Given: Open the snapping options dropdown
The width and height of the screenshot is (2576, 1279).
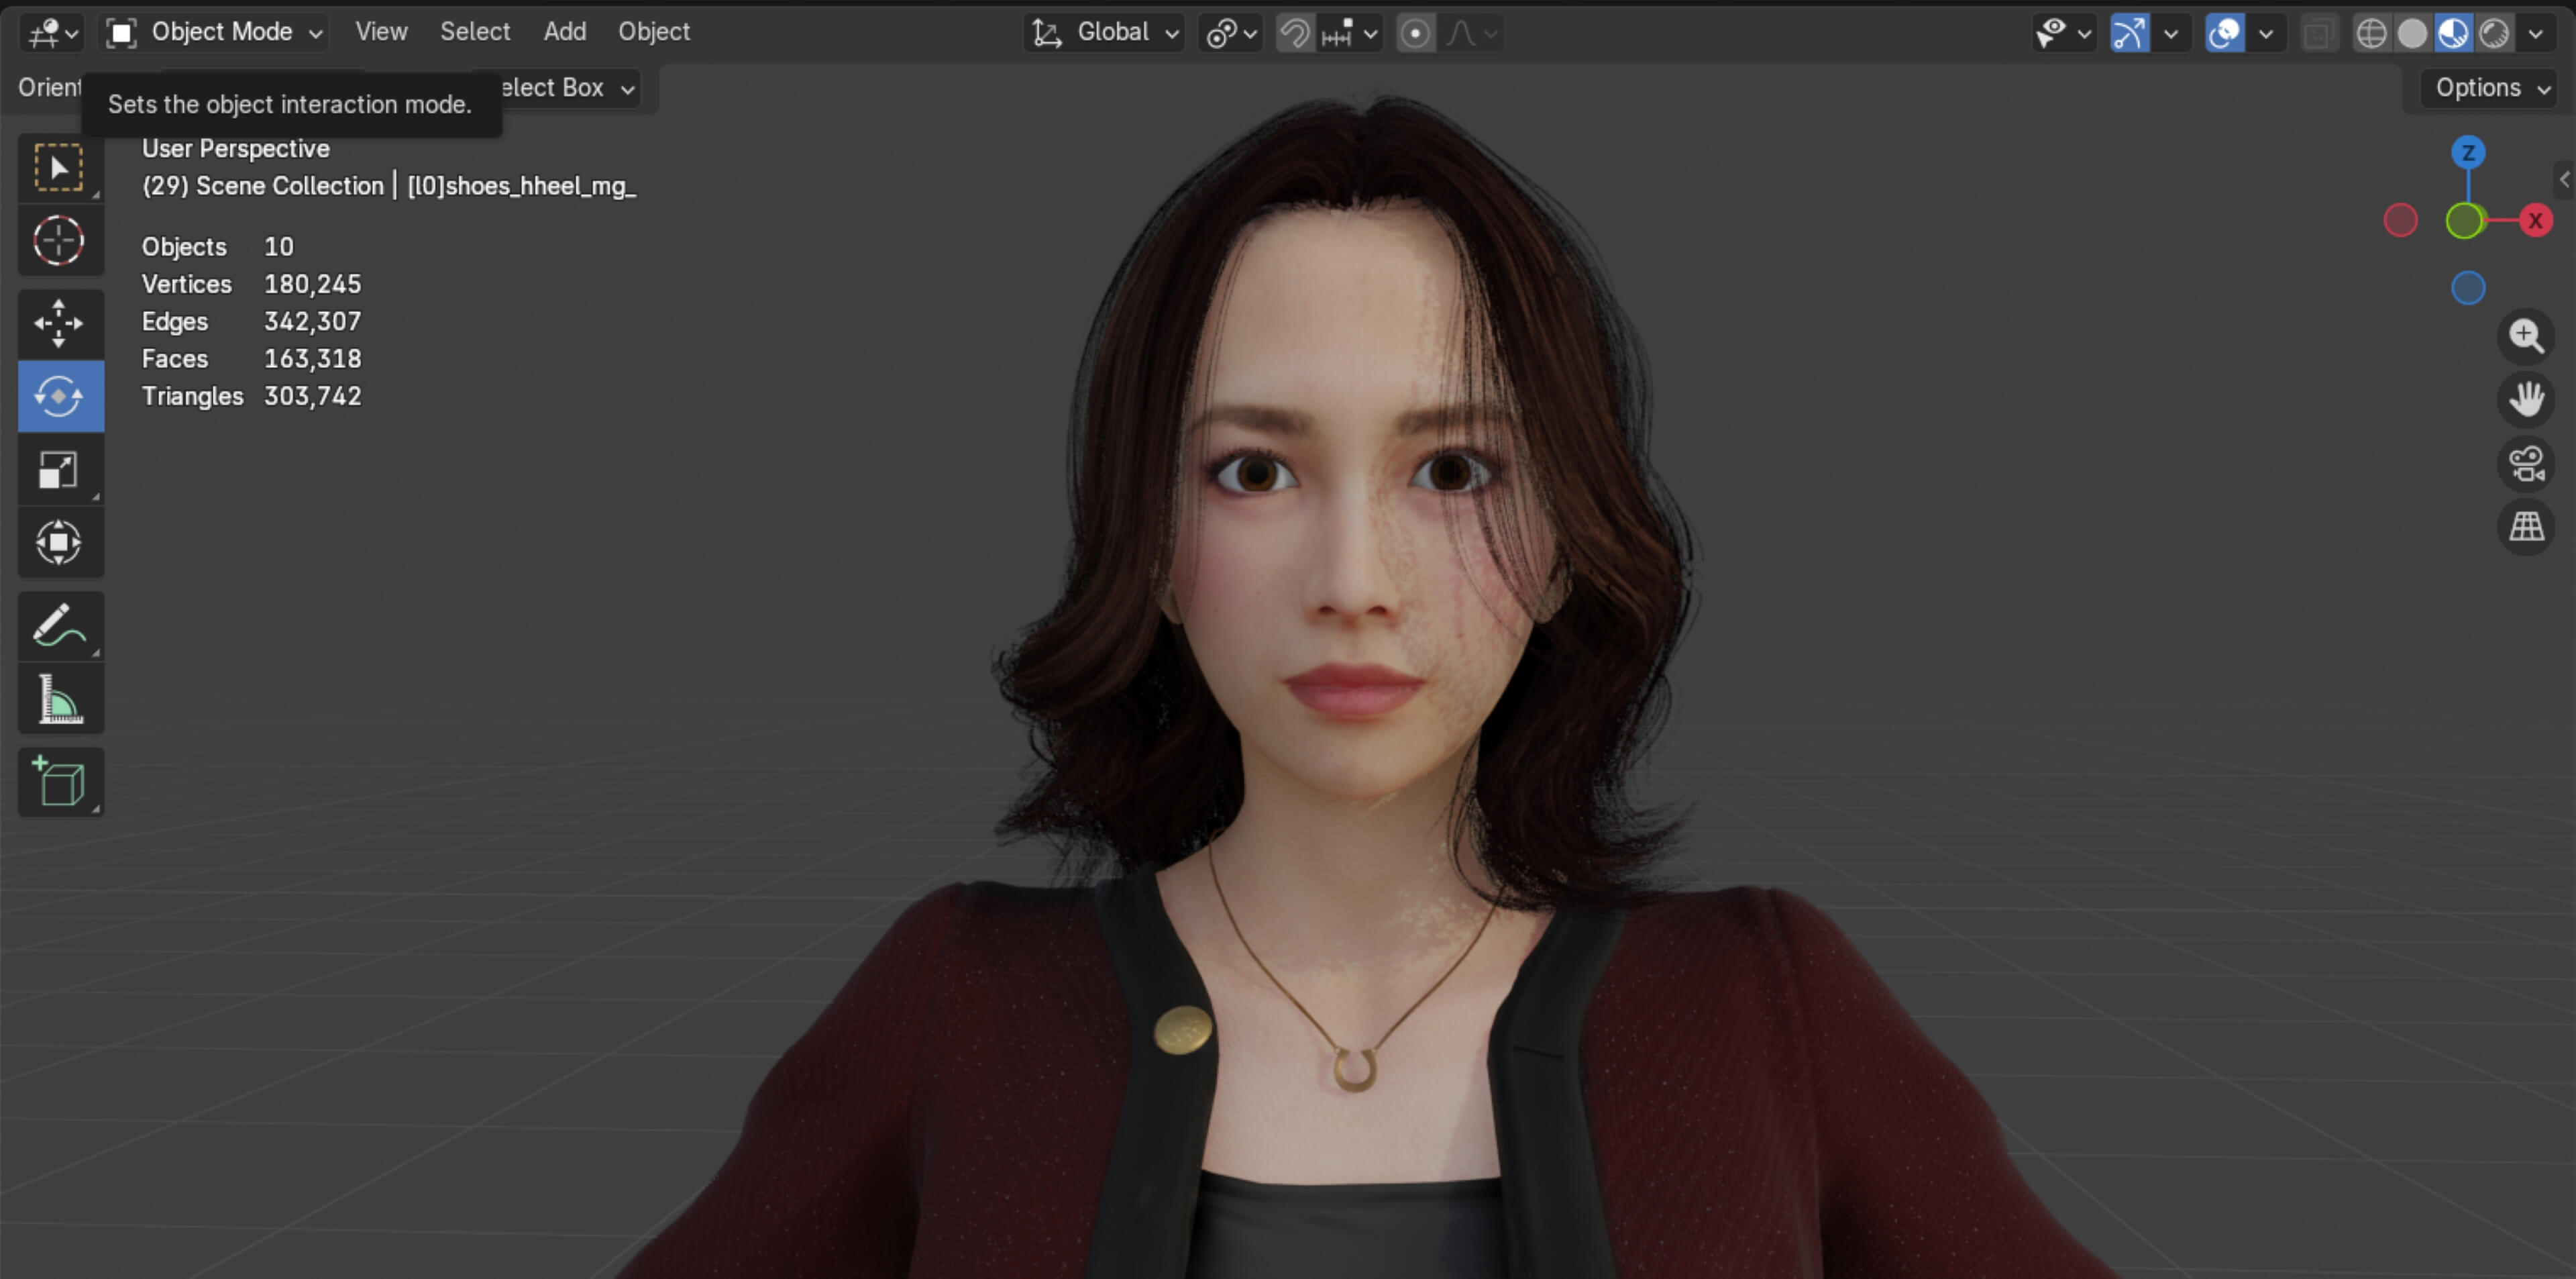Looking at the screenshot, I should (1350, 34).
